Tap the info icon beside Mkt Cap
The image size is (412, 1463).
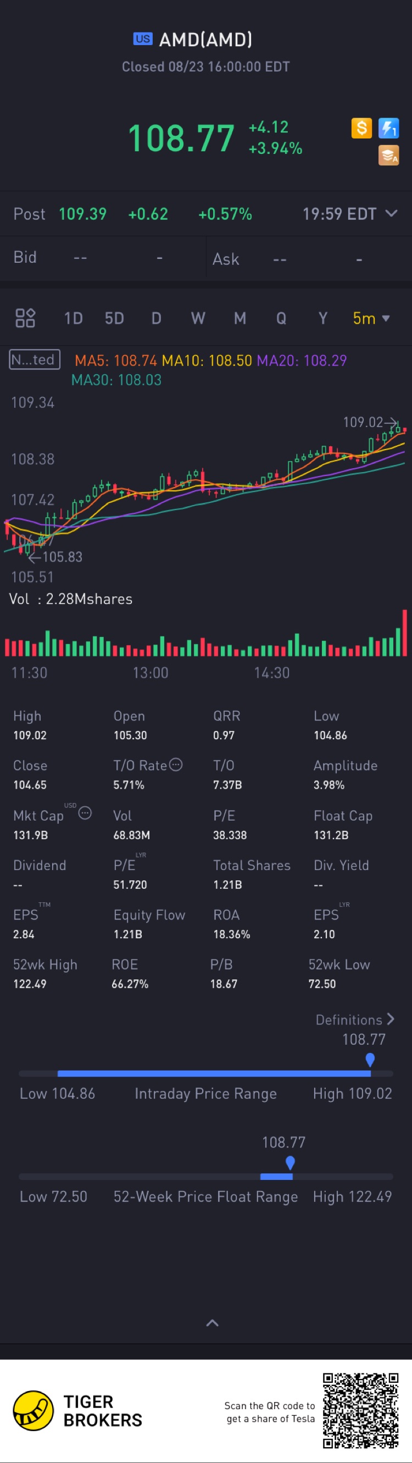[x=85, y=813]
